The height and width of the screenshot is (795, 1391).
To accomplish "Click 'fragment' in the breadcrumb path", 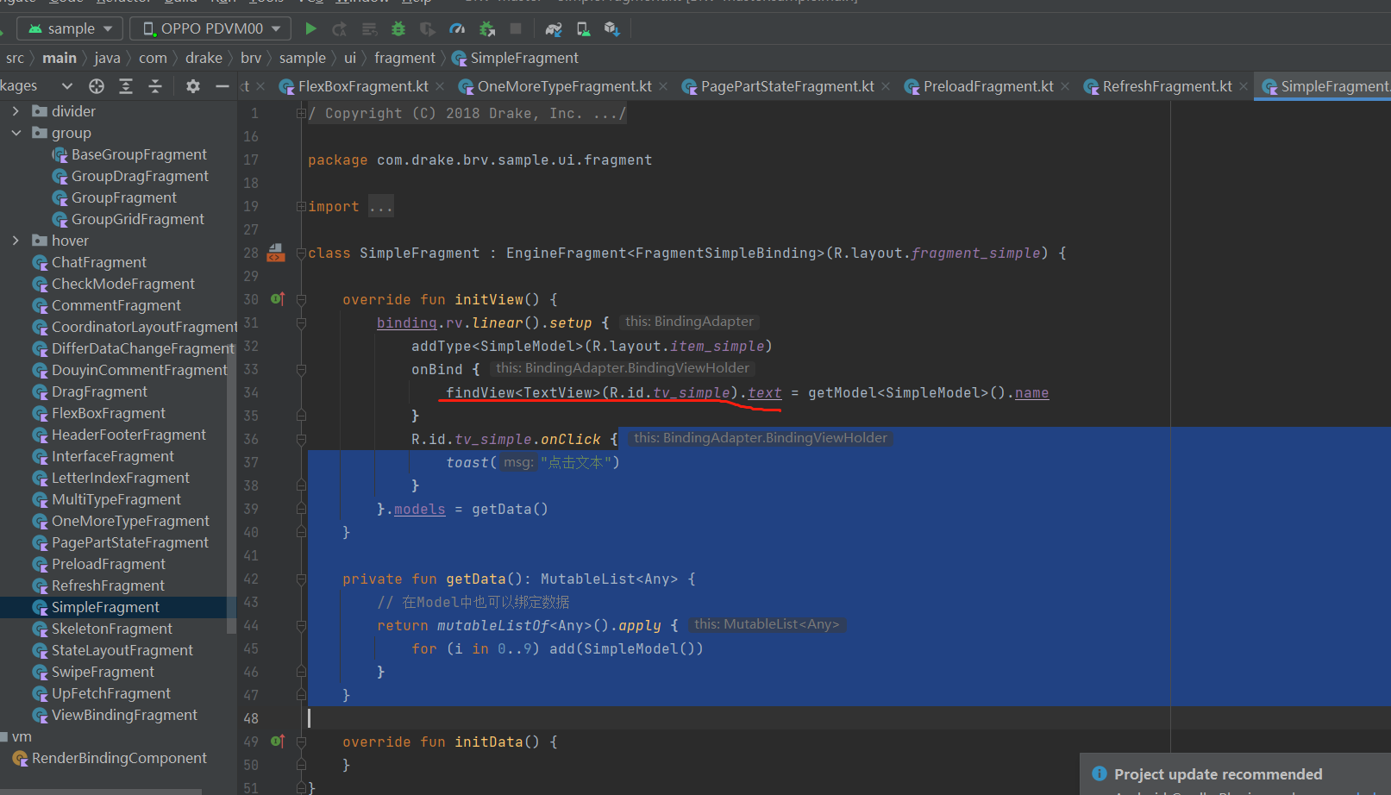I will click(x=404, y=58).
